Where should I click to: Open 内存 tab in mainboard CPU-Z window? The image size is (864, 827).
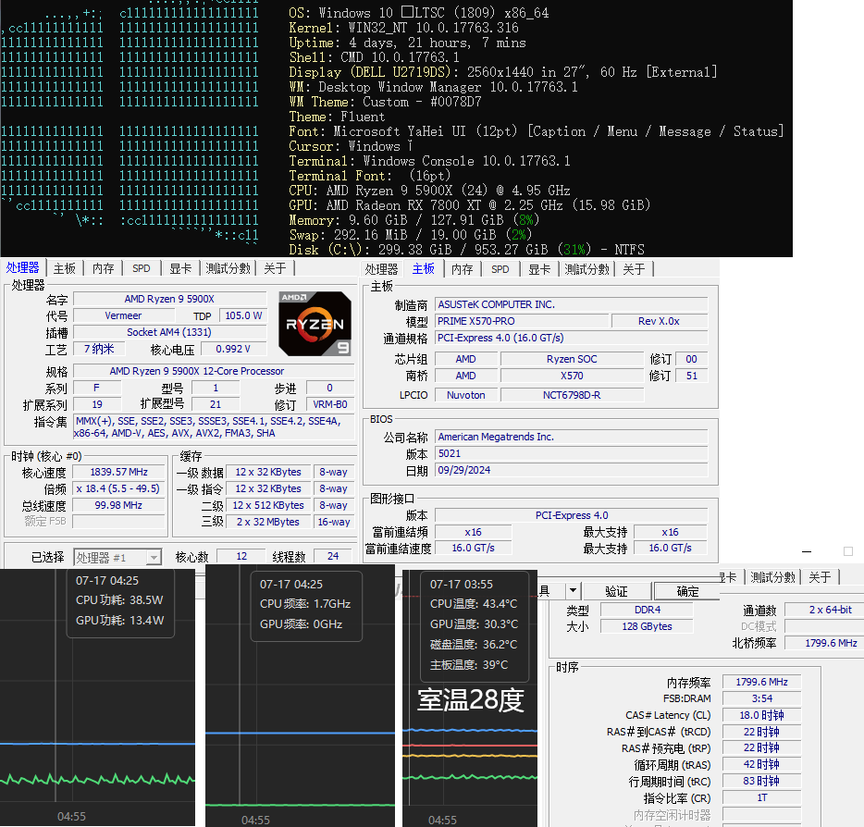click(x=462, y=269)
